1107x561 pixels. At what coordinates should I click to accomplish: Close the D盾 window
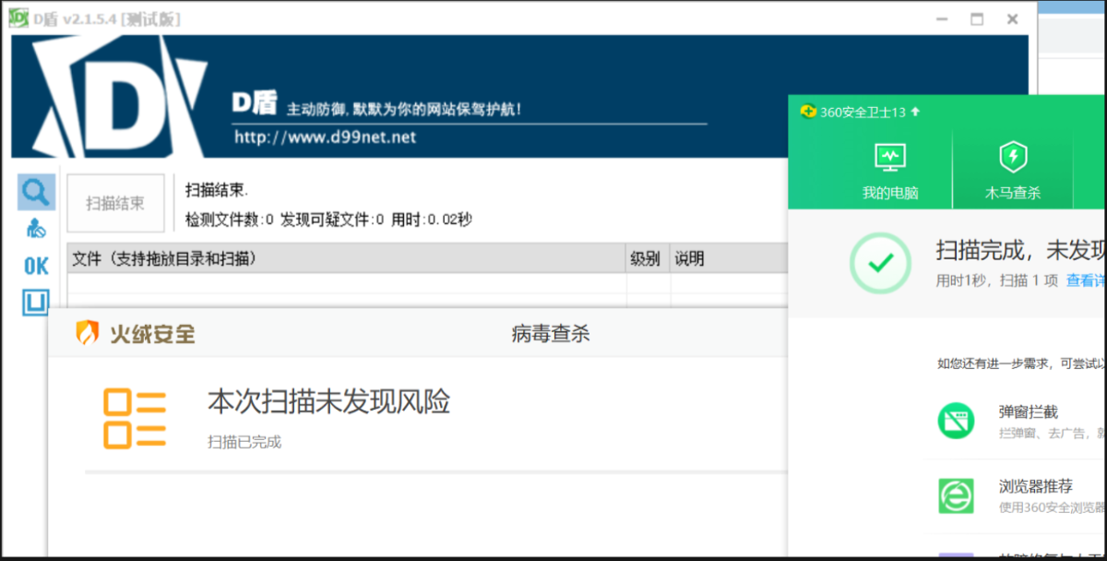1013,19
